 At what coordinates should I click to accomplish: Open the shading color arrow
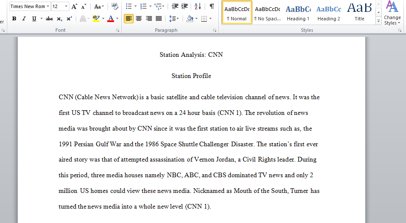click(x=196, y=19)
